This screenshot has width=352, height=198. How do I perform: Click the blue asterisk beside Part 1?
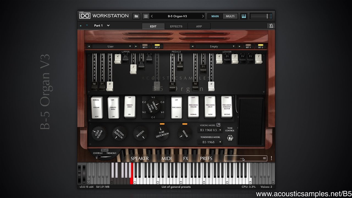(87, 26)
